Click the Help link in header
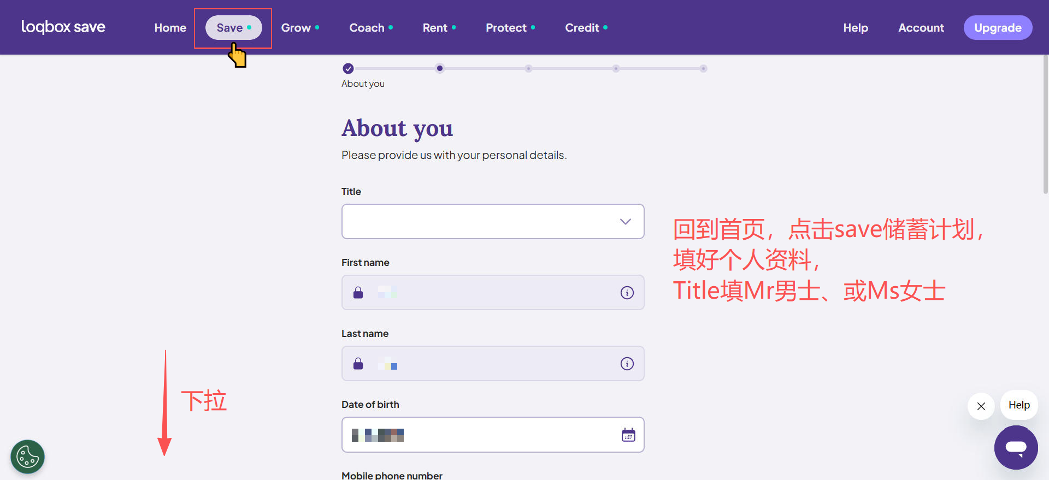 (855, 28)
